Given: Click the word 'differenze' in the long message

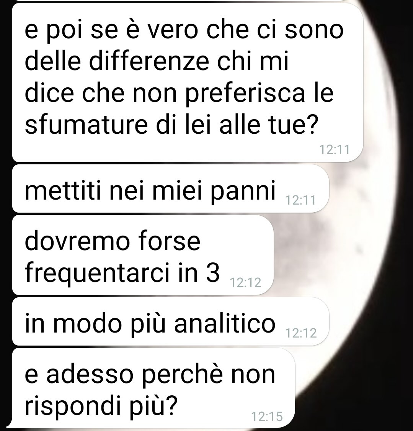Looking at the screenshot, I should [149, 61].
